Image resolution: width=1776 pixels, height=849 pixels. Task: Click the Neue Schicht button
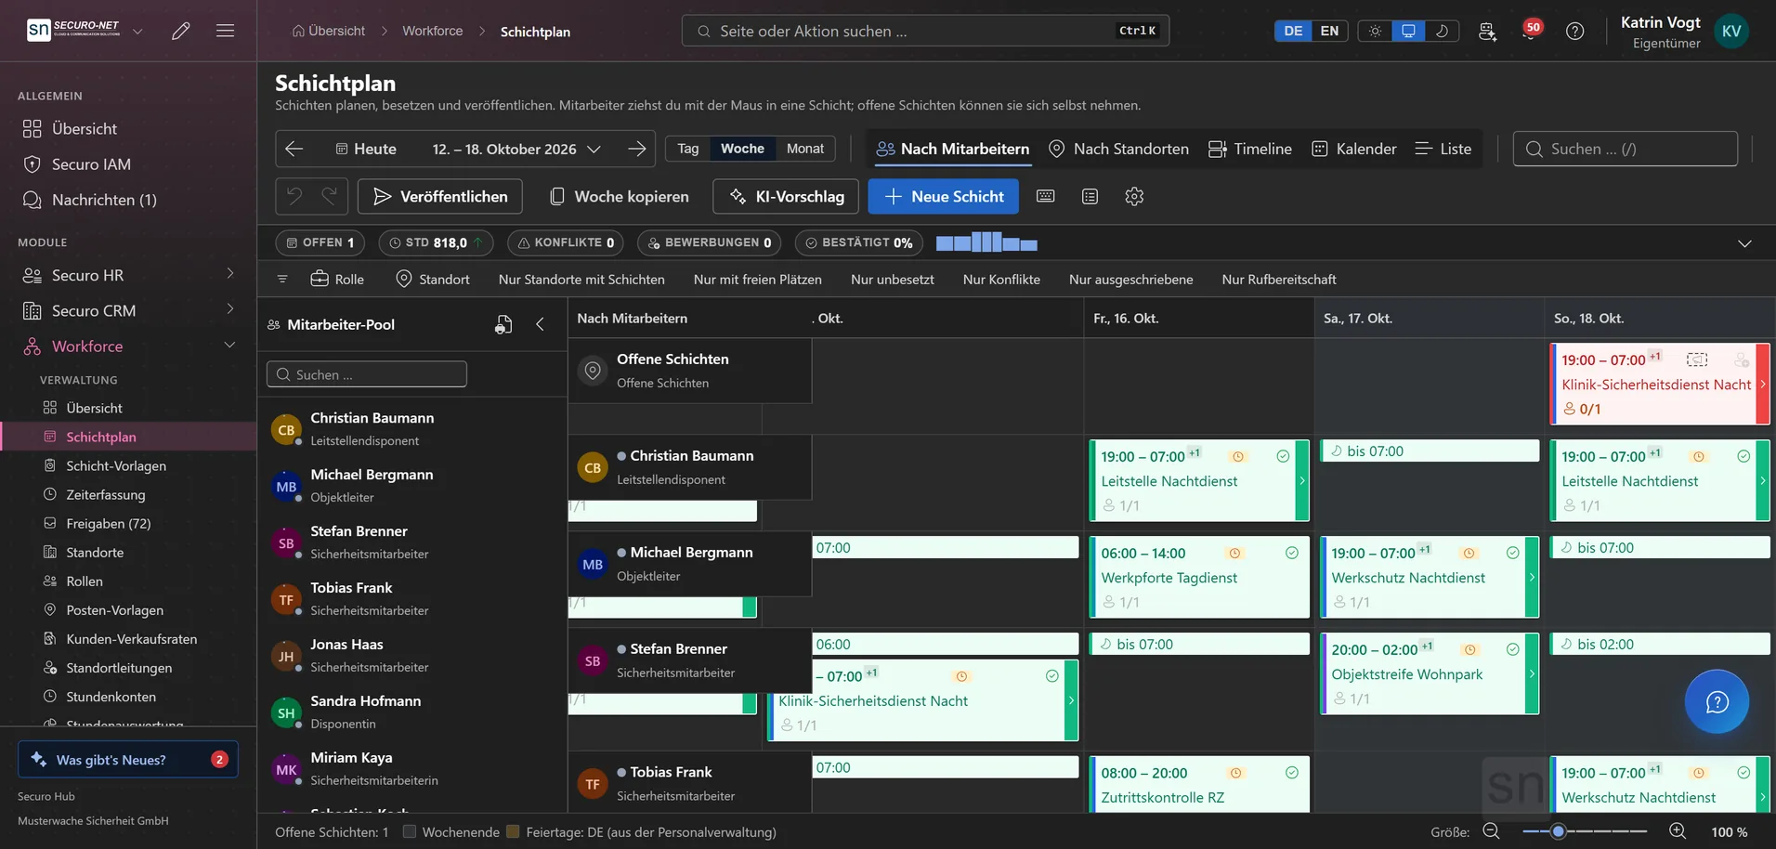click(944, 196)
